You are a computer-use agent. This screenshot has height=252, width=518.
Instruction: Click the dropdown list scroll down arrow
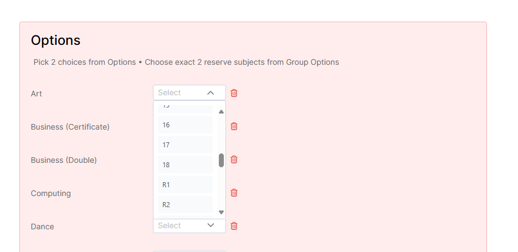pos(222,212)
